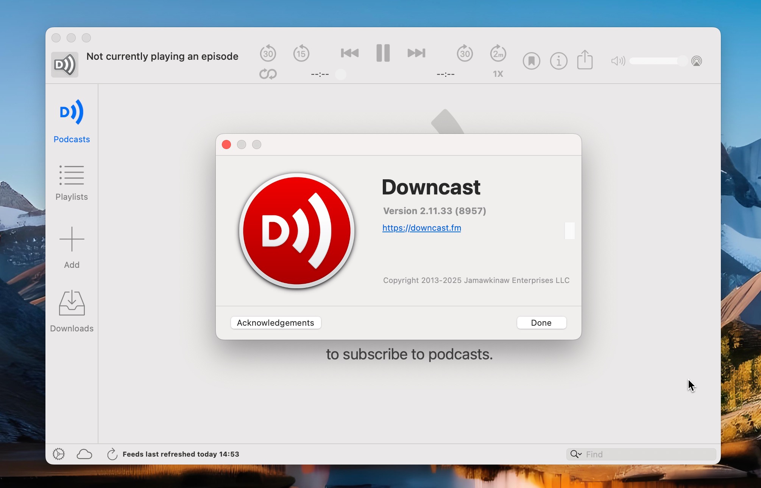Toggle continuous play loop icon
This screenshot has width=761, height=488.
268,74
